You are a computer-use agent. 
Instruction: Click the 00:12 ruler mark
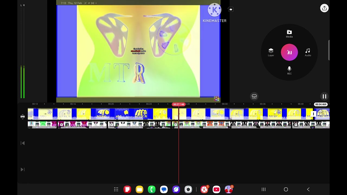35,104
